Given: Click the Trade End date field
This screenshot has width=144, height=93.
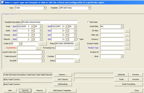Looking at the screenshot, I should click(x=57, y=26).
